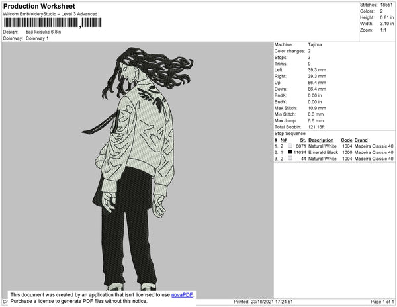The width and height of the screenshot is (397, 307).
Task: Click the Stitches value 18551
Action: click(386, 5)
